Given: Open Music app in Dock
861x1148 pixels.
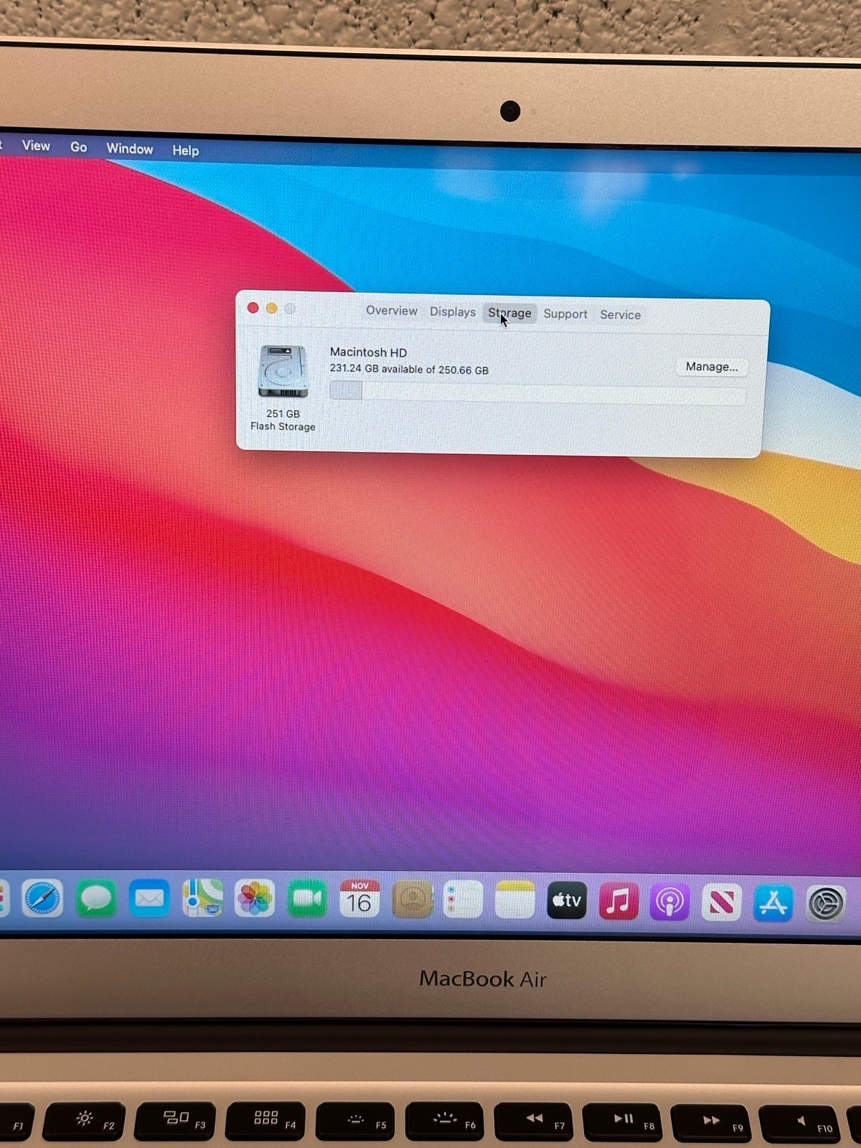Looking at the screenshot, I should pyautogui.click(x=618, y=900).
